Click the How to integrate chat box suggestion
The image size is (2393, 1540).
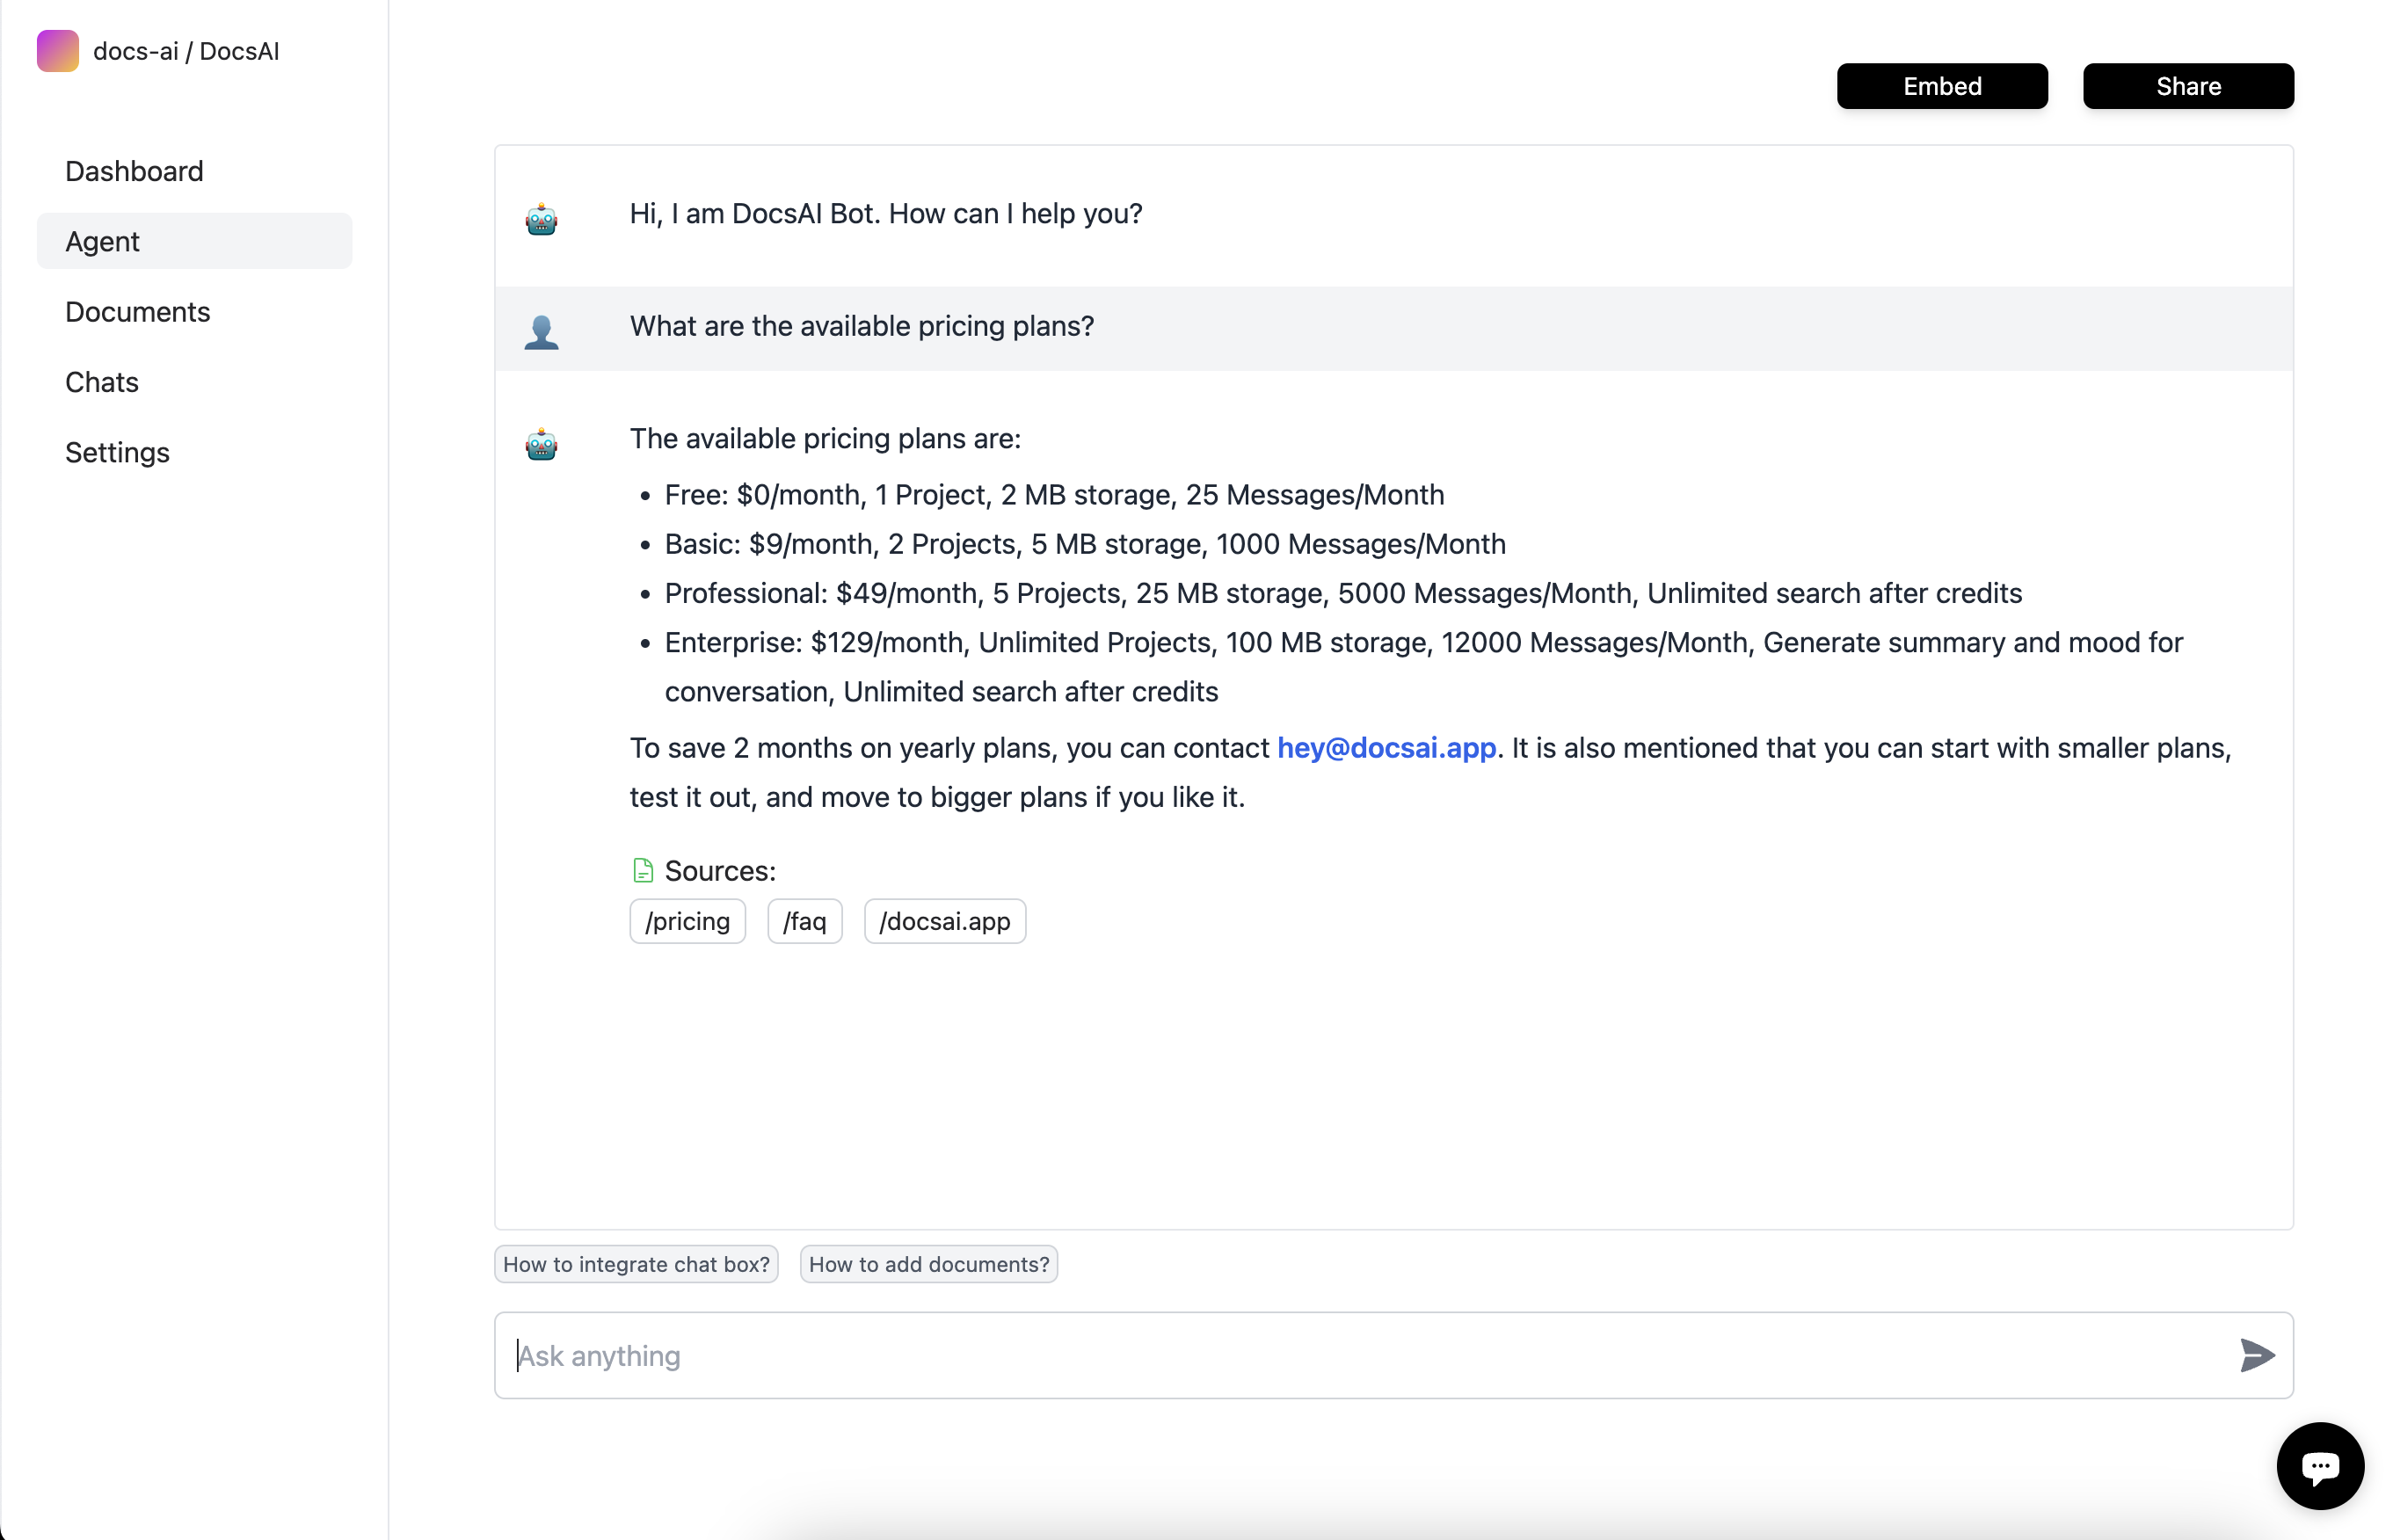pyautogui.click(x=633, y=1263)
